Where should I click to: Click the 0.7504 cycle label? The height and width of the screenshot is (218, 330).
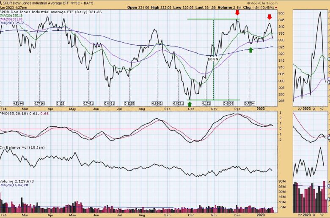click(x=250, y=104)
